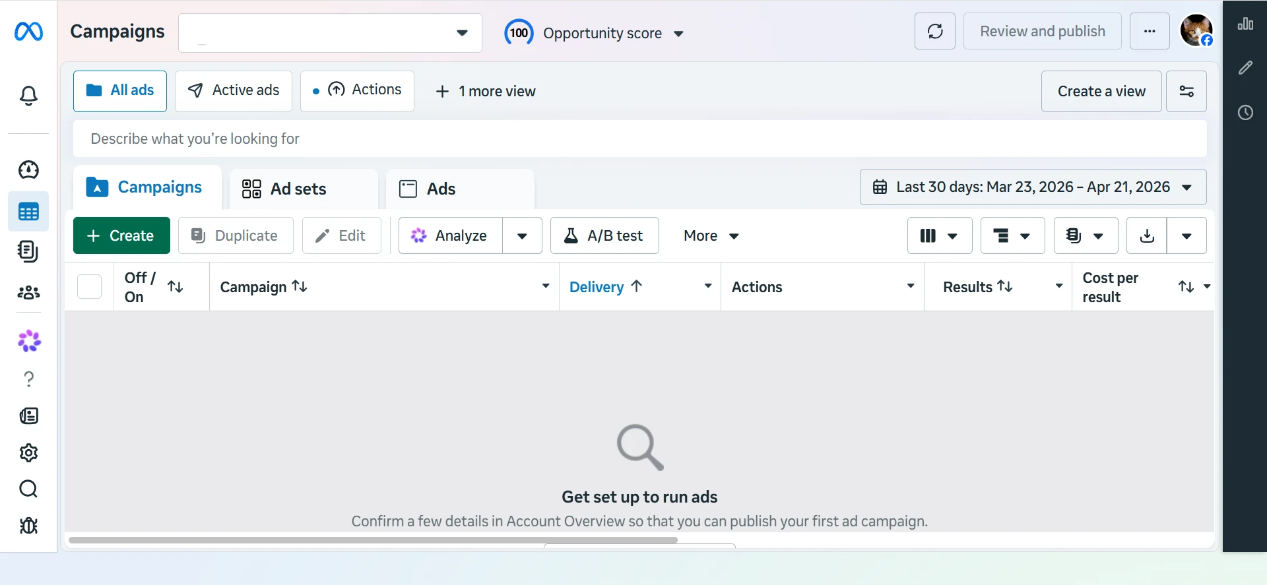Open edit pencil in right rail

click(x=1245, y=68)
